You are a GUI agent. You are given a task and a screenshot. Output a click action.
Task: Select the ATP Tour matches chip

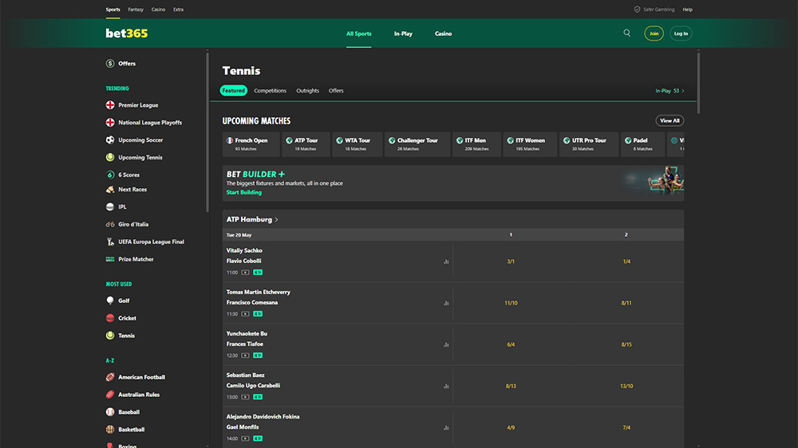coord(306,144)
